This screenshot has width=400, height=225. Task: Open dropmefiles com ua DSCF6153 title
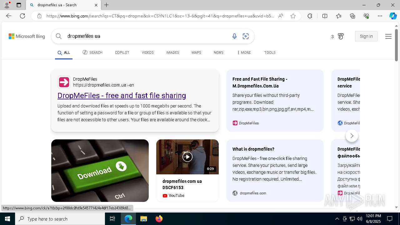(182, 184)
